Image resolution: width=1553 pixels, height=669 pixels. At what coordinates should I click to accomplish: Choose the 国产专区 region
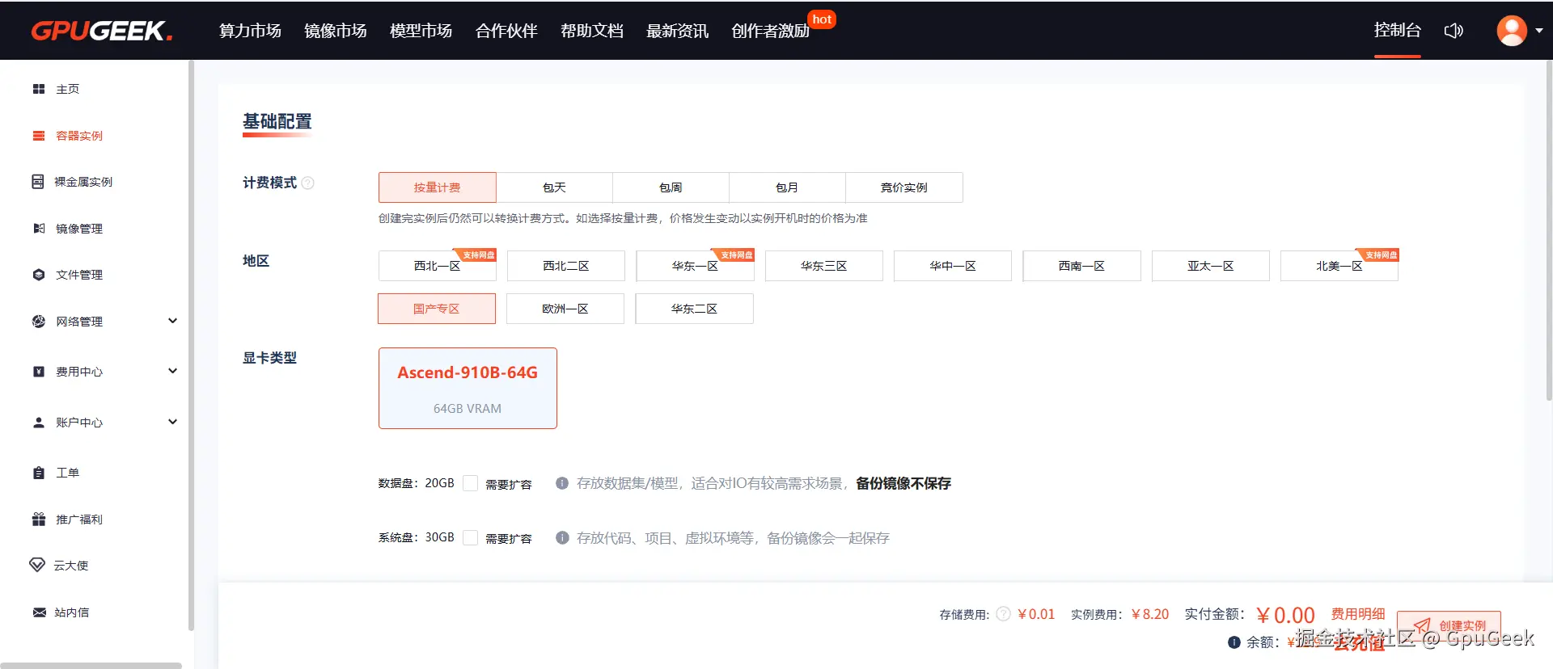437,309
